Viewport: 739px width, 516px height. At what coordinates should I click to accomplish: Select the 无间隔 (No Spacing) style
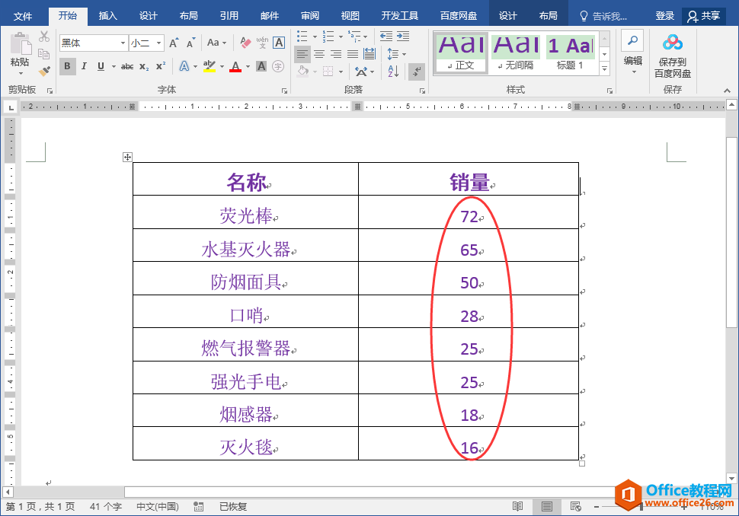click(516, 53)
